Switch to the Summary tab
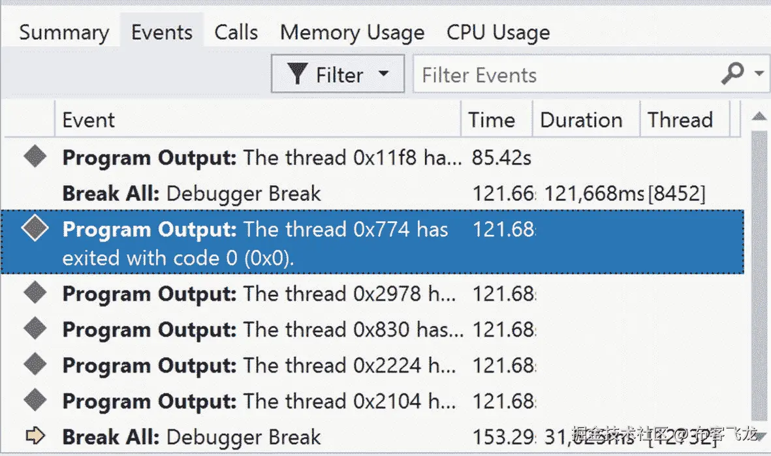 pos(63,33)
